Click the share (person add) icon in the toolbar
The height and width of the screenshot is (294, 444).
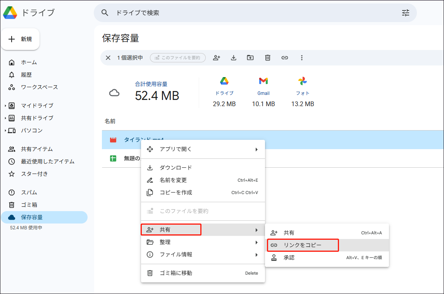pos(217,57)
